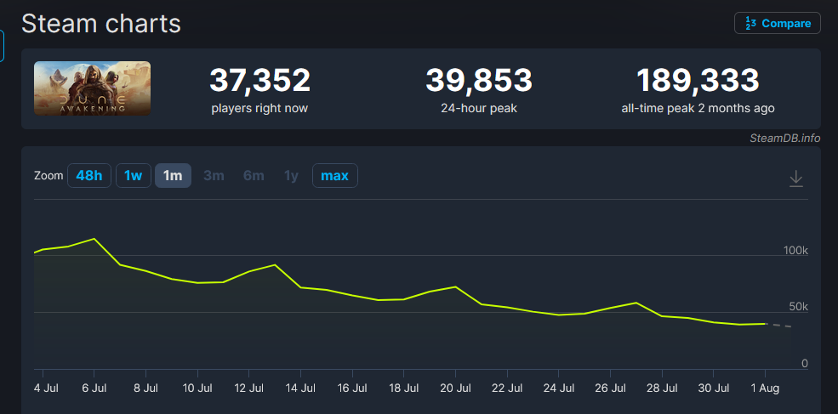
Task: Click the Steam charts heading
Action: (101, 24)
